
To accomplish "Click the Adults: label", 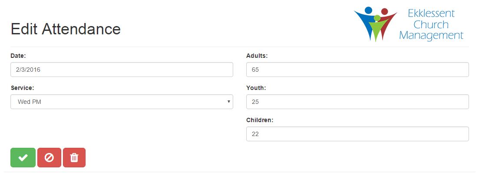I will tap(257, 56).
